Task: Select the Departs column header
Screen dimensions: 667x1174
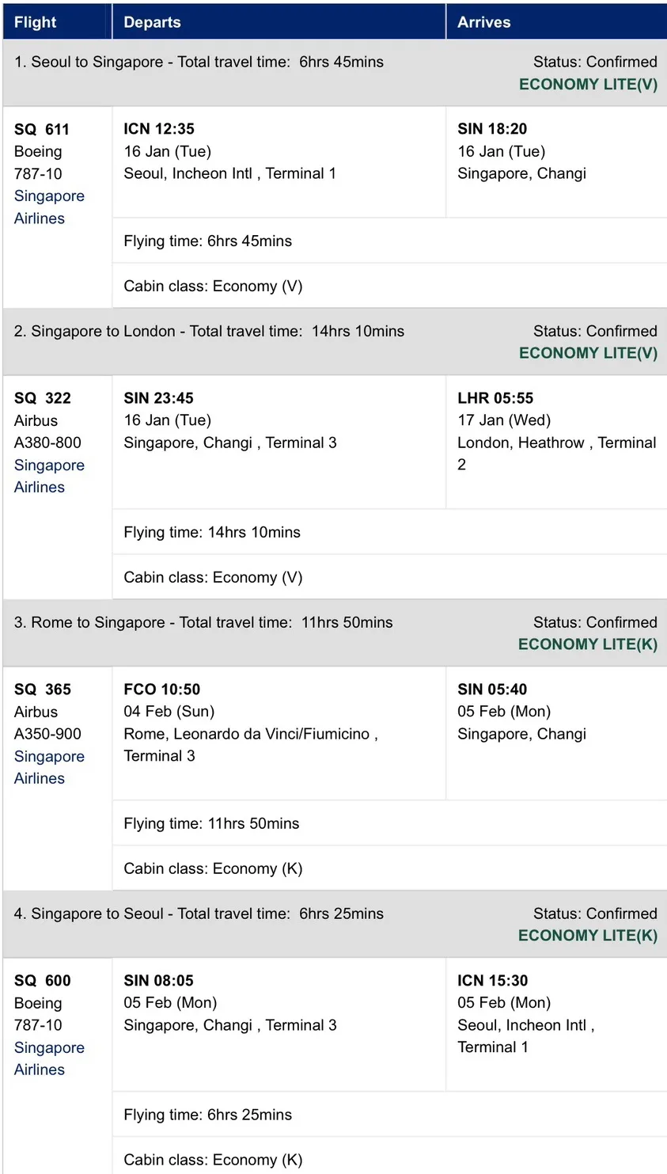Action: (x=152, y=22)
